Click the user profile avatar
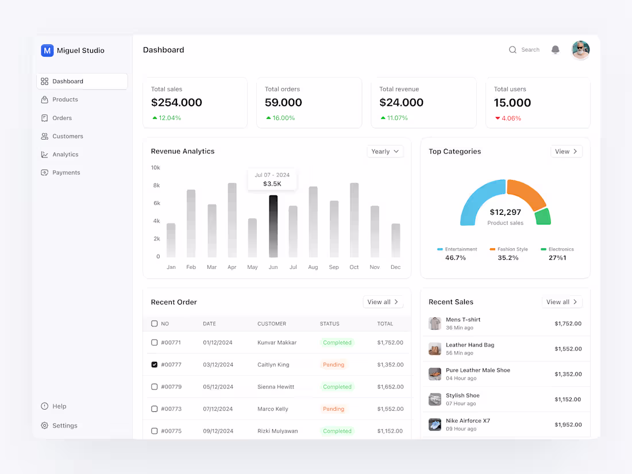This screenshot has height=474, width=632. click(580, 50)
